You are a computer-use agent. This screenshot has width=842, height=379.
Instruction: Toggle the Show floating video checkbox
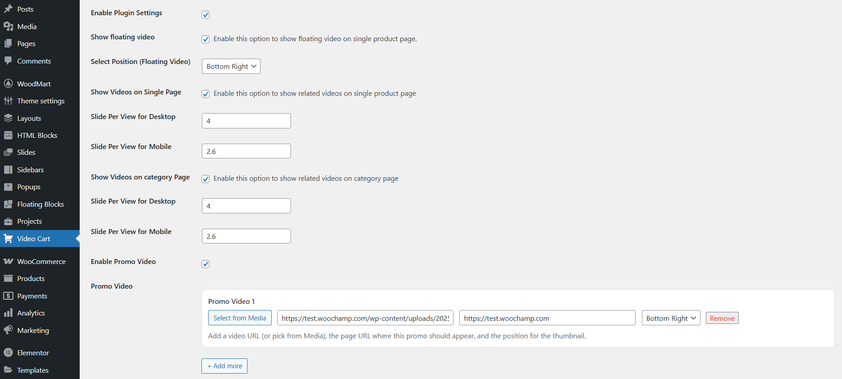(205, 39)
